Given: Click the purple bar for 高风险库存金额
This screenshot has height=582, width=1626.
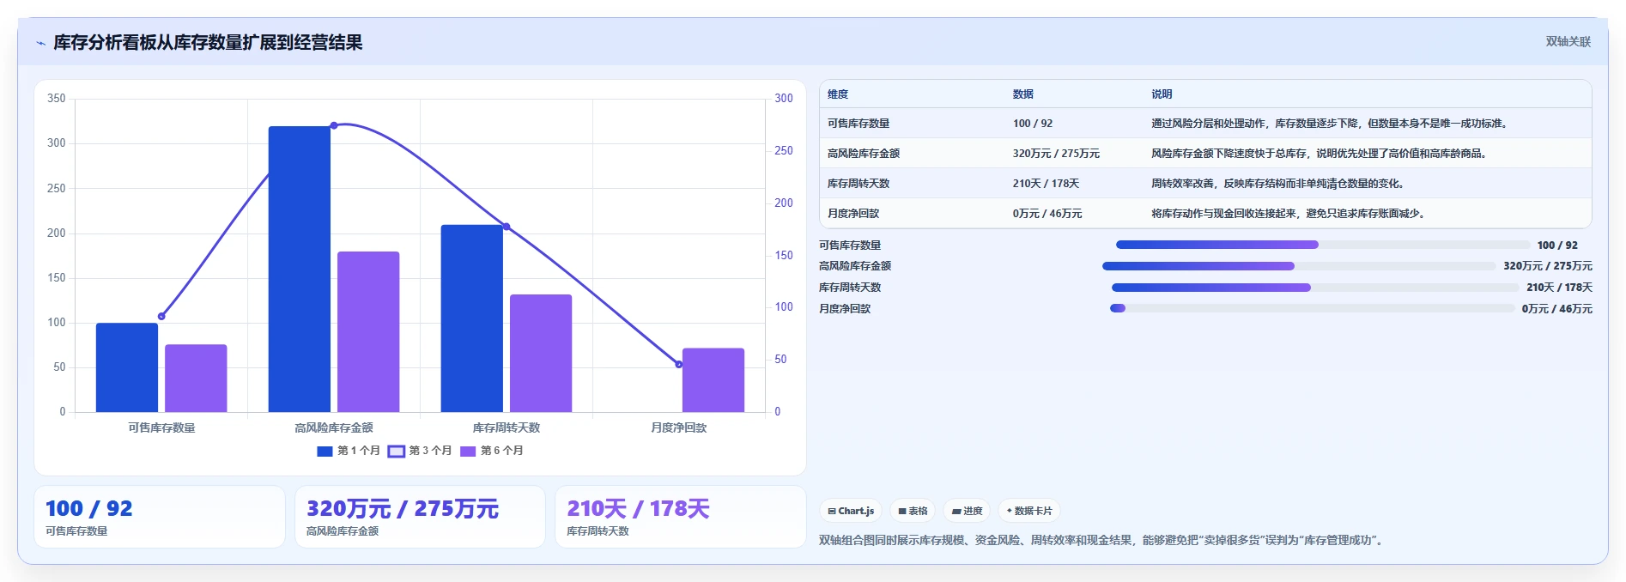Looking at the screenshot, I should (x=368, y=331).
